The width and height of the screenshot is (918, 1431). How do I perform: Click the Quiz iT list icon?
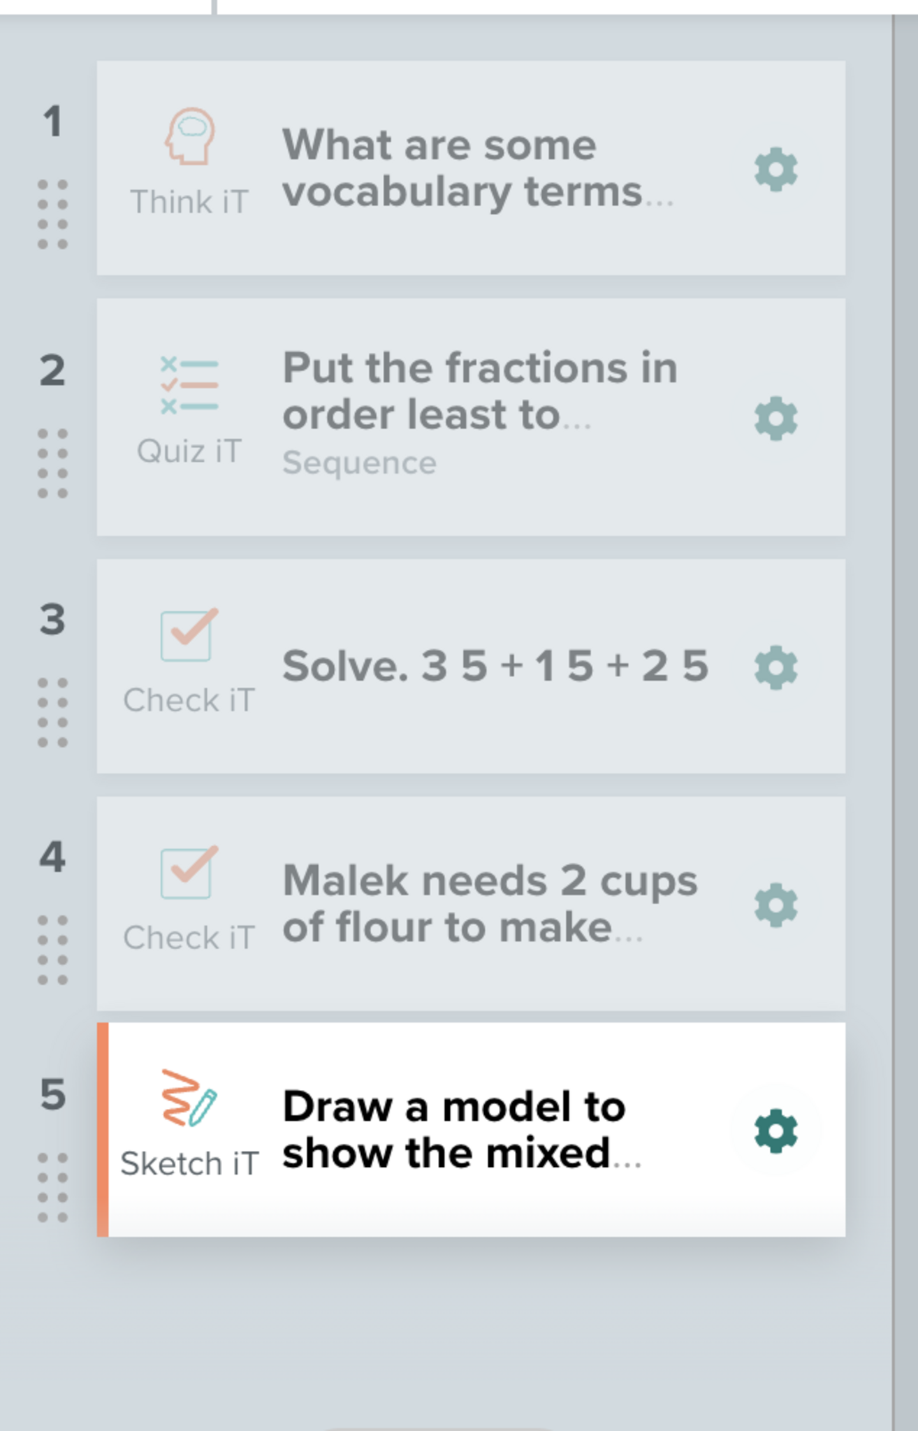coord(189,385)
